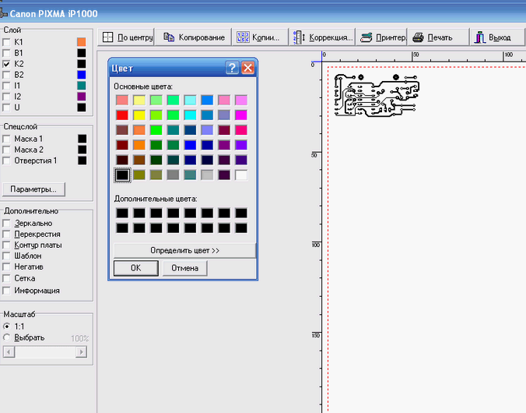Pick the magenta basic color swatch
526x413 pixels.
pyautogui.click(x=241, y=115)
